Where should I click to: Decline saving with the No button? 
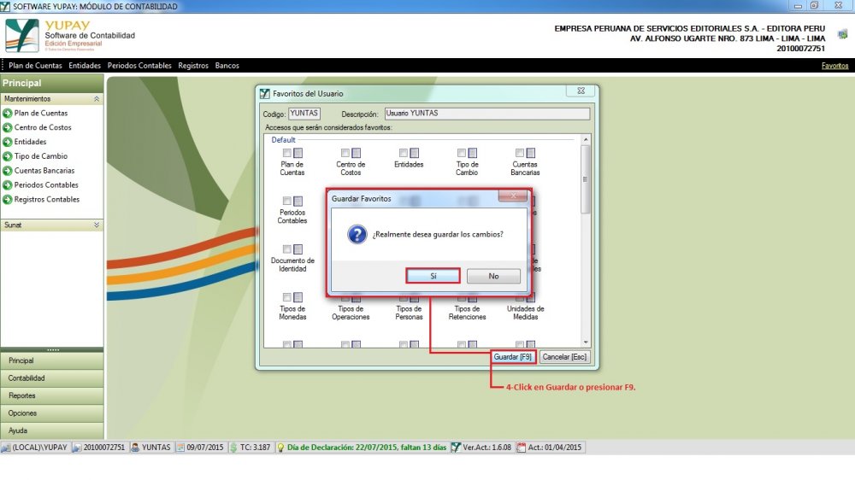tap(493, 276)
